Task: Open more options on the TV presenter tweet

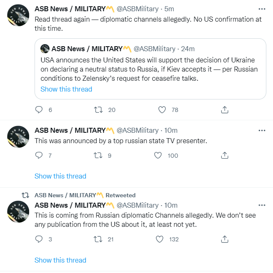Action: pos(261,130)
